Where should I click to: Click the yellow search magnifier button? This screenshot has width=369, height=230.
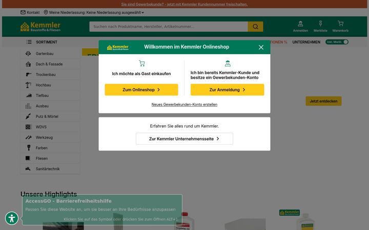tap(255, 27)
